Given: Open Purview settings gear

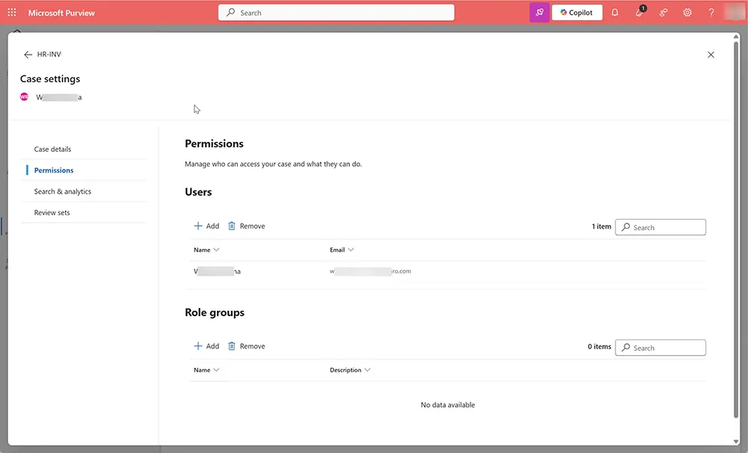Looking at the screenshot, I should point(687,12).
